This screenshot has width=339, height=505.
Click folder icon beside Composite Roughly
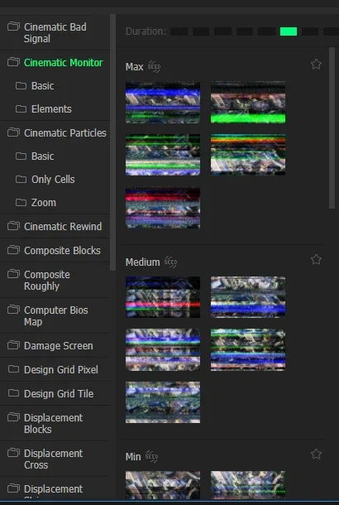coord(13,274)
